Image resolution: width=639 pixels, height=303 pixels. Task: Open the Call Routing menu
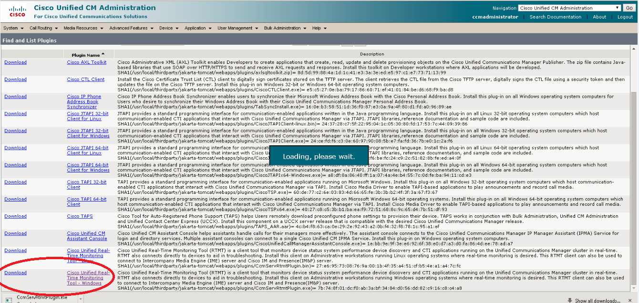coord(43,28)
